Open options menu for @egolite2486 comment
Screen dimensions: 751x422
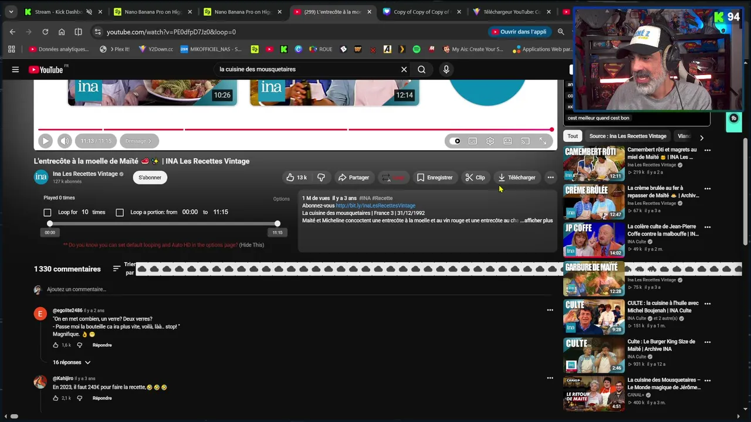[550, 310]
